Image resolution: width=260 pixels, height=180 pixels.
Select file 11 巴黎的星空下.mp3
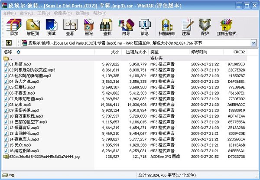[28, 122]
